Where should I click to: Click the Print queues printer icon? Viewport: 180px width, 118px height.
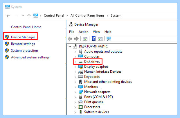pyautogui.click(x=81, y=102)
